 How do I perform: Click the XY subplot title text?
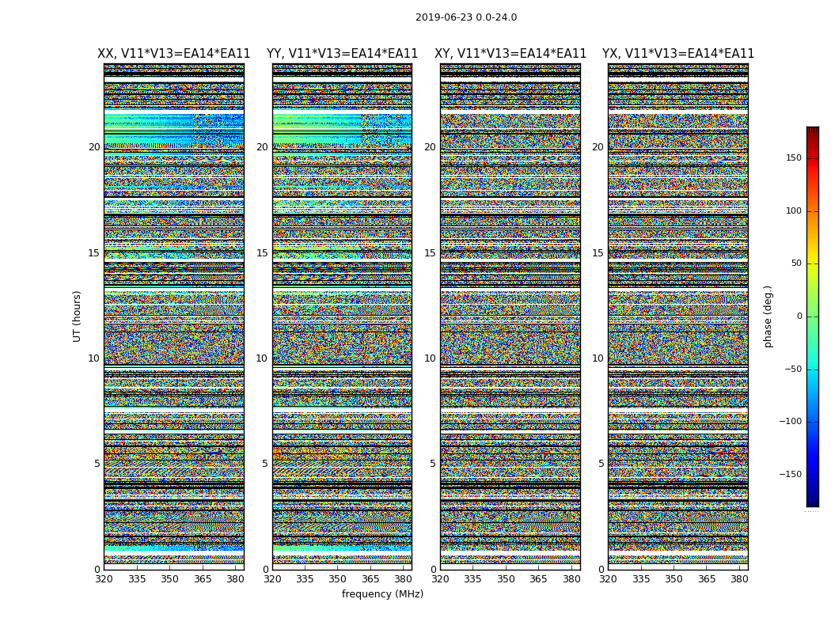point(510,54)
